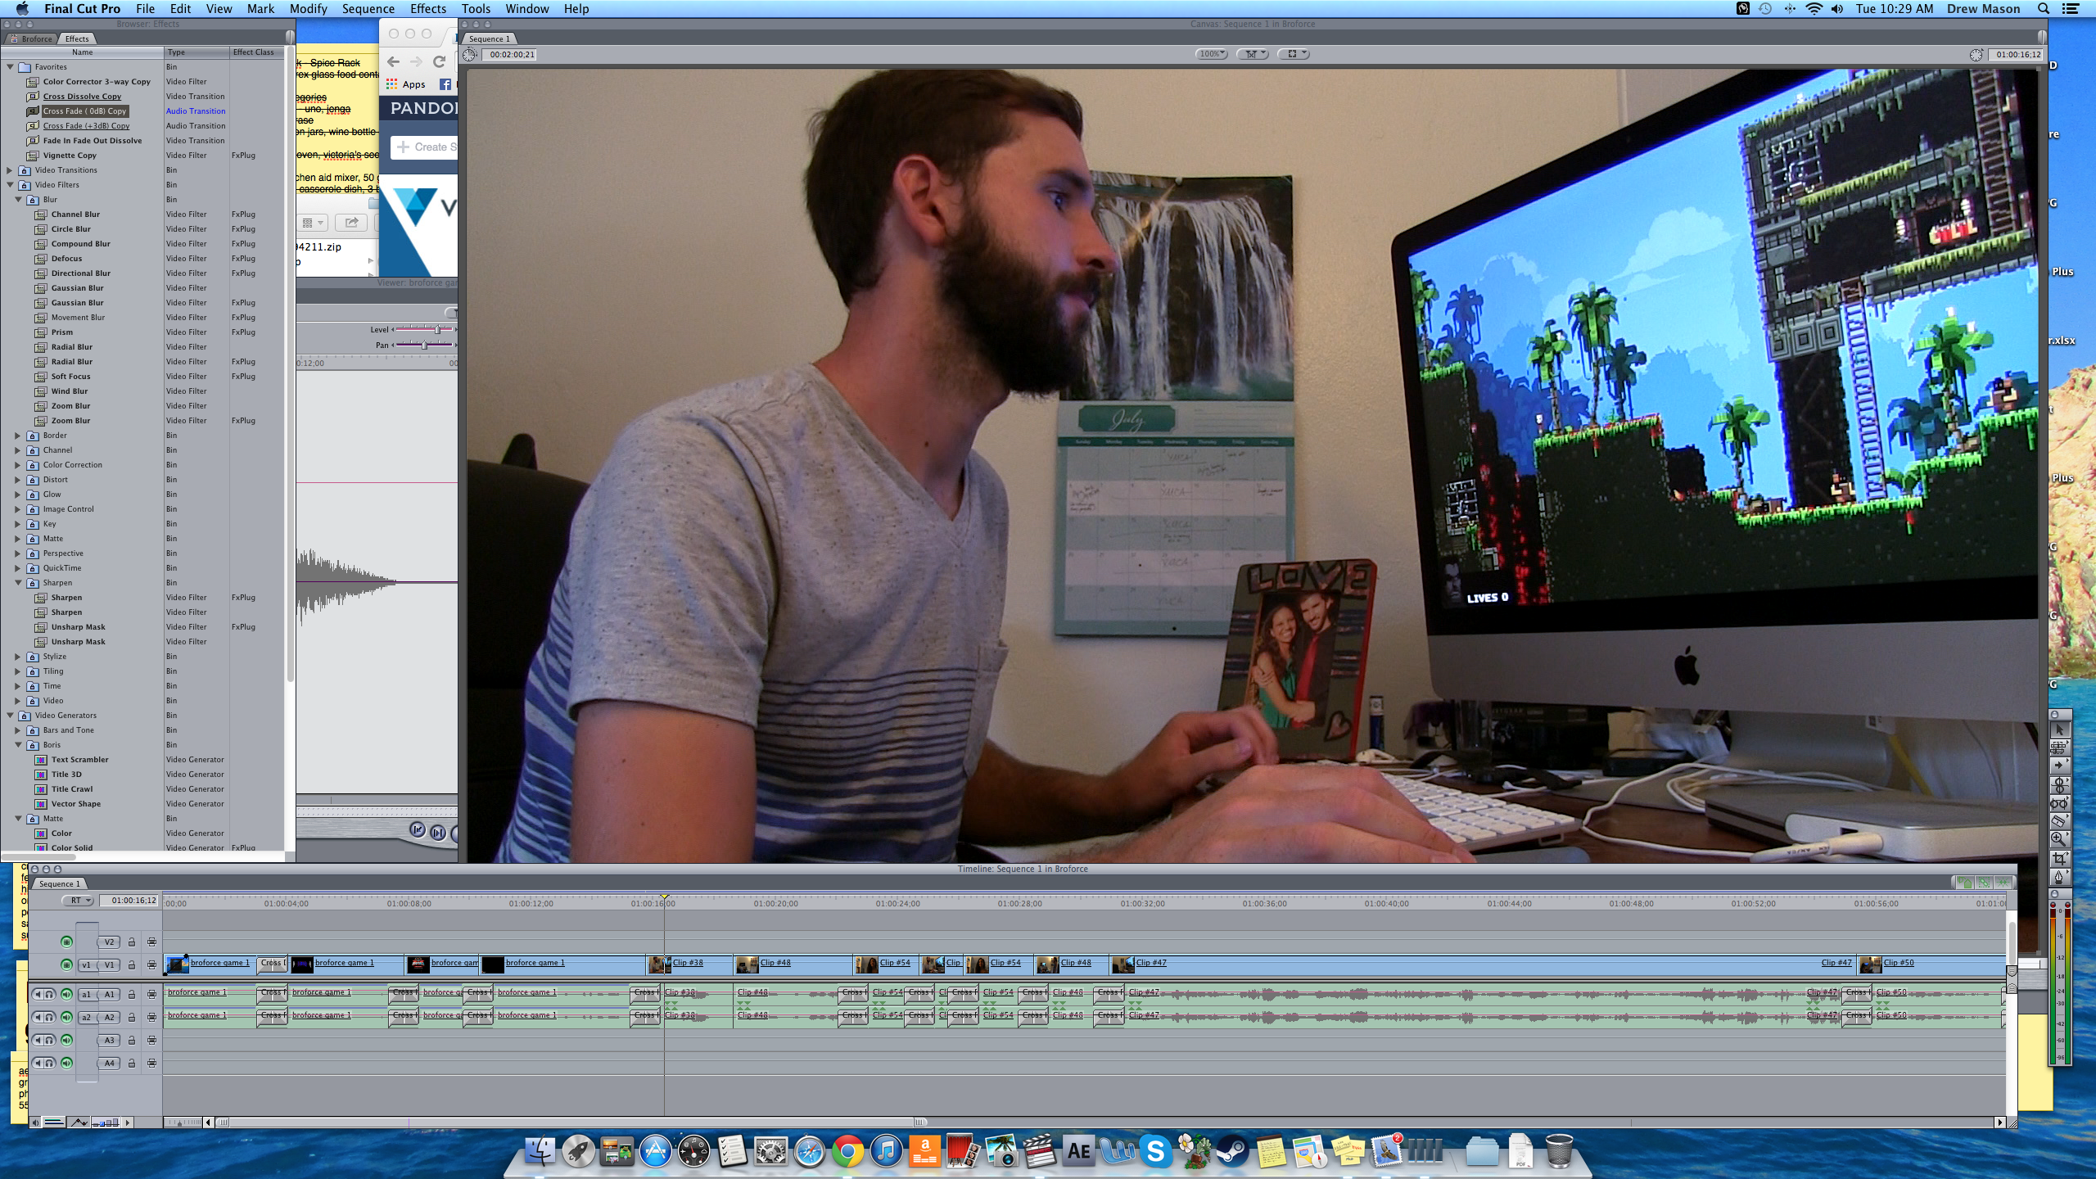
Task: Select the Razor Blade tool
Action: coord(2059,821)
